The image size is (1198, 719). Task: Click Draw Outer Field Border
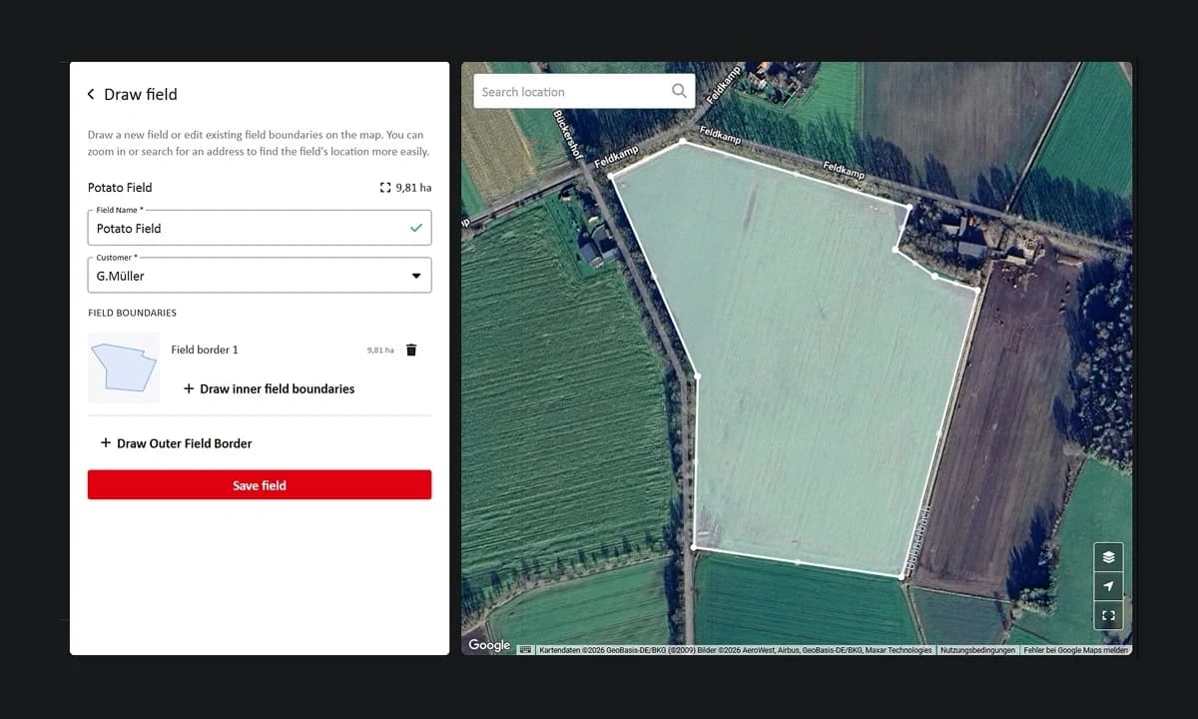184,443
